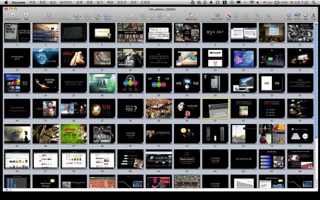This screenshot has height=200, width=320.
Task: Click the Send to Back icon
Action: (x=268, y=15)
